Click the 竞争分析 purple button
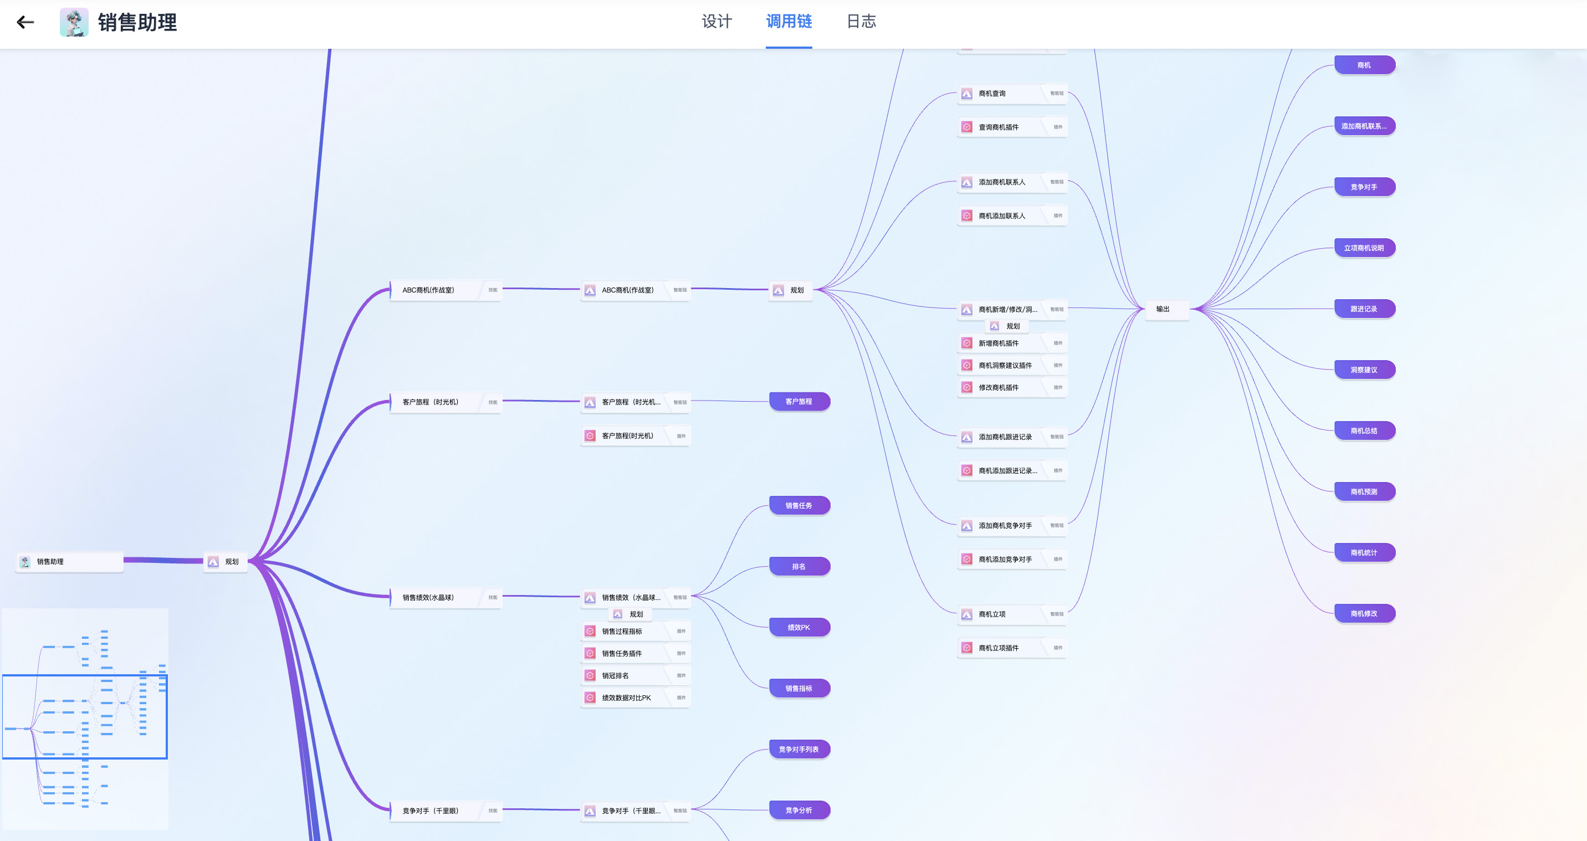 [799, 810]
